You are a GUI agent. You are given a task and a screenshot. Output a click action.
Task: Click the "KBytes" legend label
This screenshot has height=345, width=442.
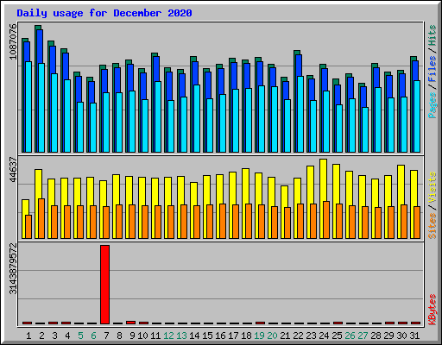(x=433, y=310)
